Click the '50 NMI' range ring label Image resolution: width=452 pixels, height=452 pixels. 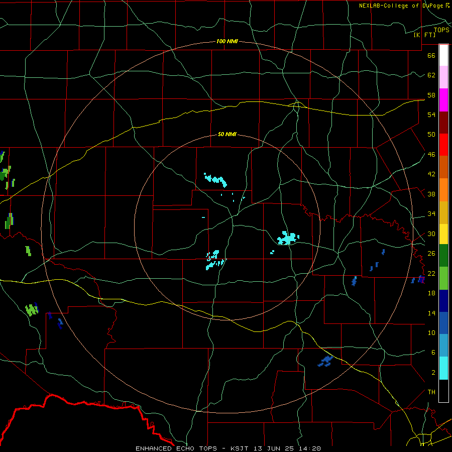pos(227,134)
